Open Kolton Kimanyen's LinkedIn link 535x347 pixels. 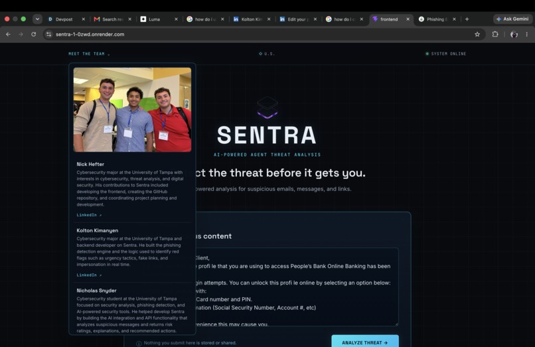(89, 275)
